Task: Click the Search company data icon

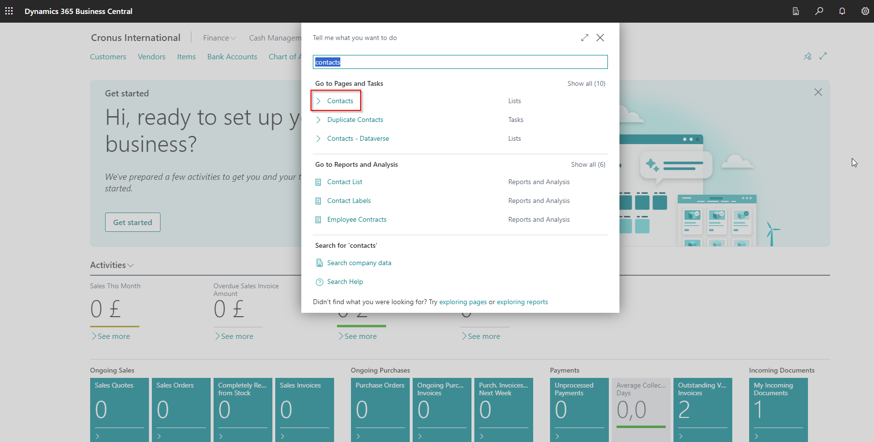Action: coord(319,263)
